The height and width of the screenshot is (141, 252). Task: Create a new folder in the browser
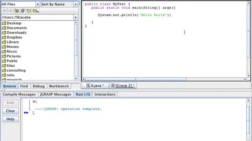29,11
